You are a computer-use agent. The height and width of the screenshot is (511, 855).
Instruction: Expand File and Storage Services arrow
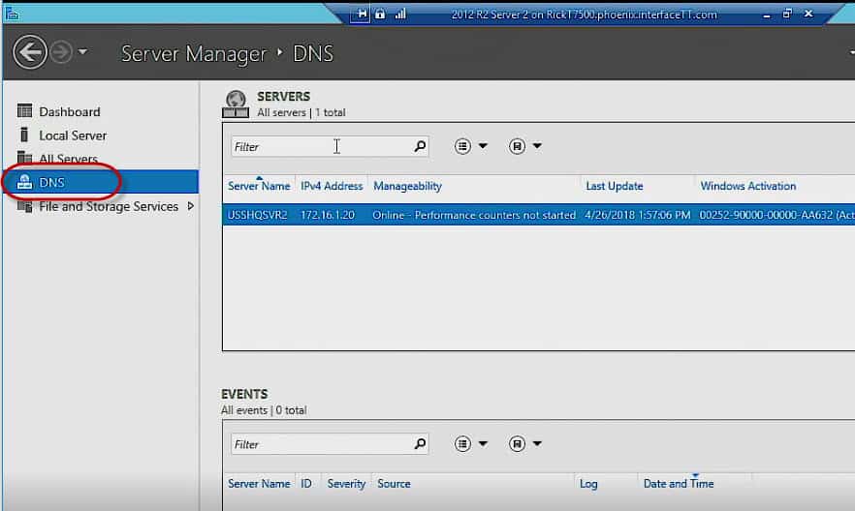190,206
